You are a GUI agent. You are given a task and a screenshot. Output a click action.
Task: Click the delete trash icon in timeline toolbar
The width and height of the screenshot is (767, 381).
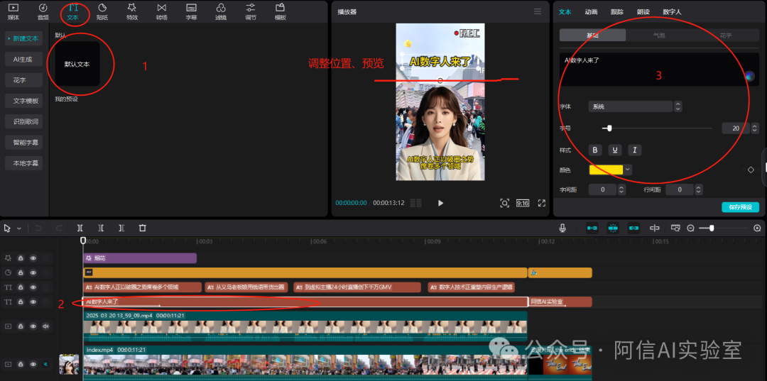pos(143,228)
